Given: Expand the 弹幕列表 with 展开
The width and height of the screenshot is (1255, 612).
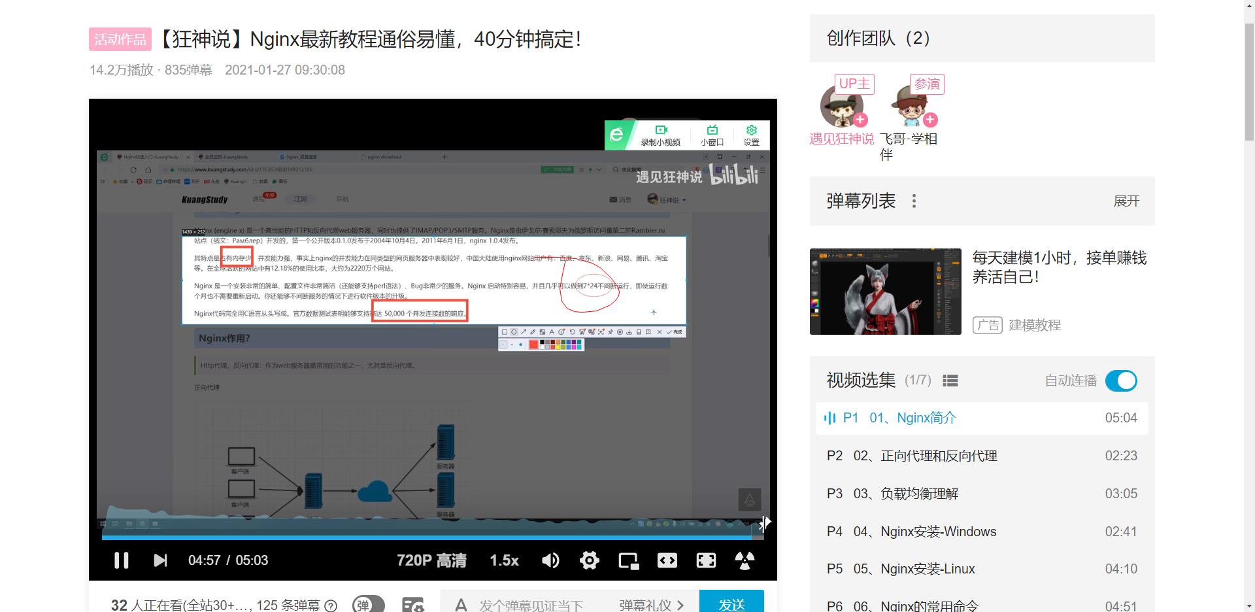Looking at the screenshot, I should (1126, 201).
